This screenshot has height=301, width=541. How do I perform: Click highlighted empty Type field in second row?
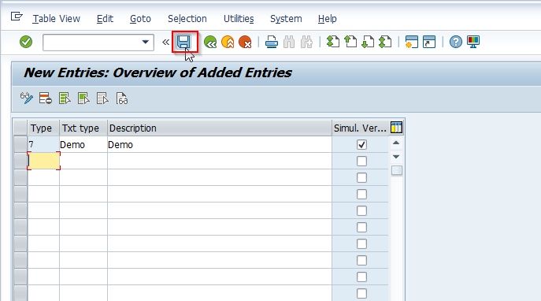[x=43, y=162]
